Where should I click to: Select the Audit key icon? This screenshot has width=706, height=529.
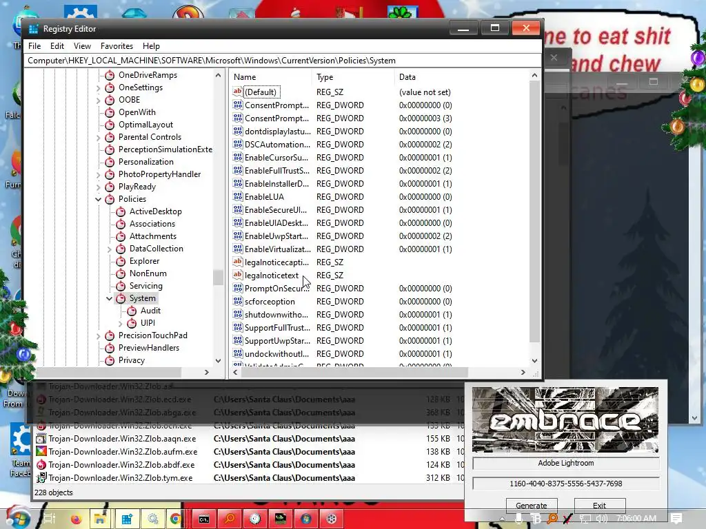coord(132,311)
